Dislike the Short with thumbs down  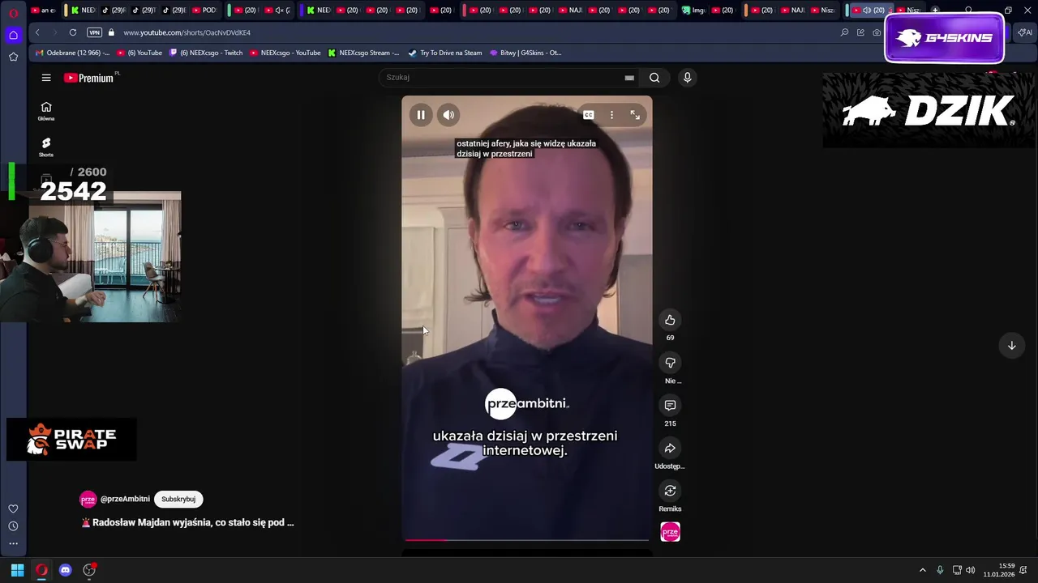pyautogui.click(x=670, y=363)
